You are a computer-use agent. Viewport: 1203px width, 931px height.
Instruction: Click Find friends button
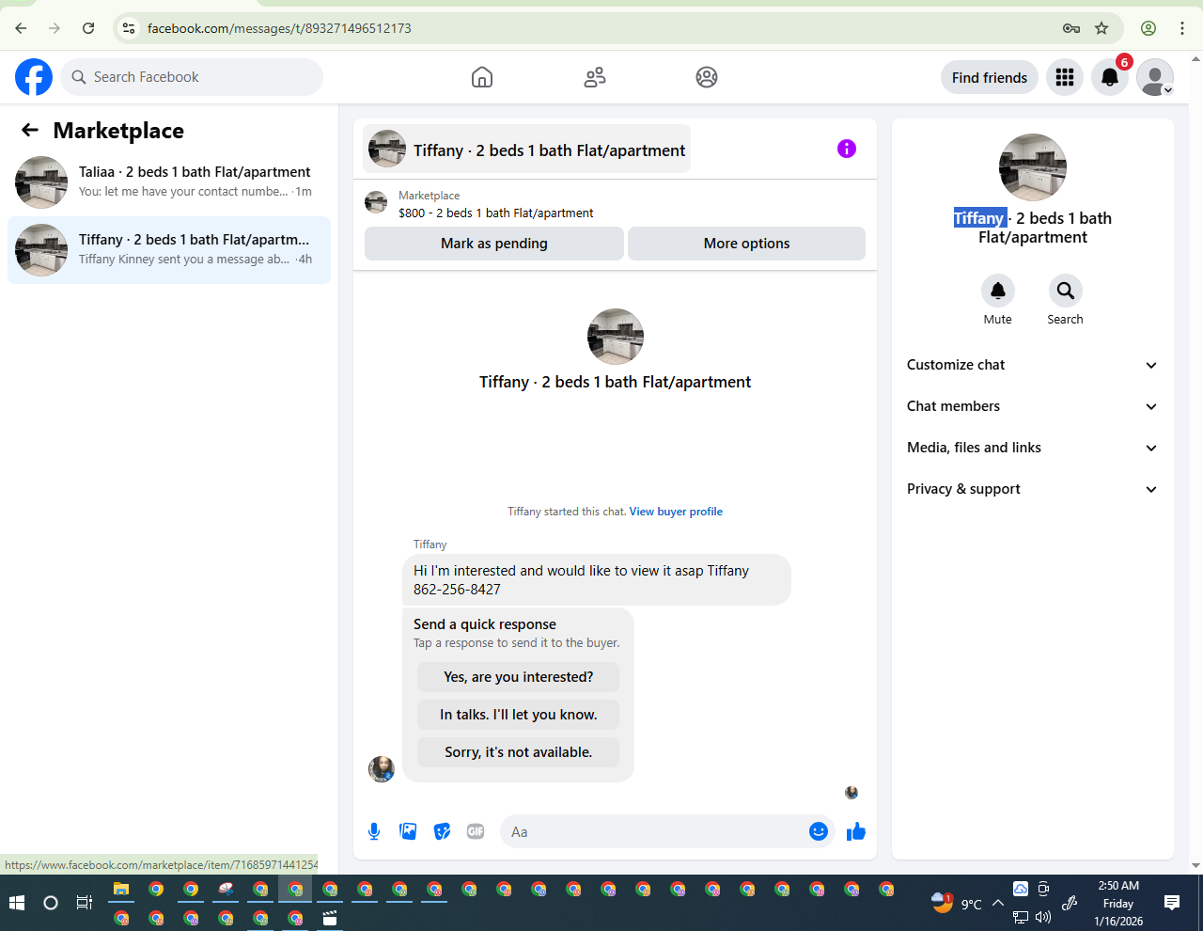(x=990, y=77)
